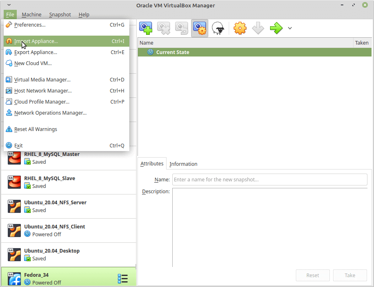Click the Ubuntu_20.04_Desktop OS icon
The width and height of the screenshot is (374, 287).
pyautogui.click(x=14, y=254)
